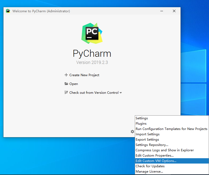Screen dimensions: 209x175
Task: Open Settings Repository... menu entry
Action: [152, 145]
